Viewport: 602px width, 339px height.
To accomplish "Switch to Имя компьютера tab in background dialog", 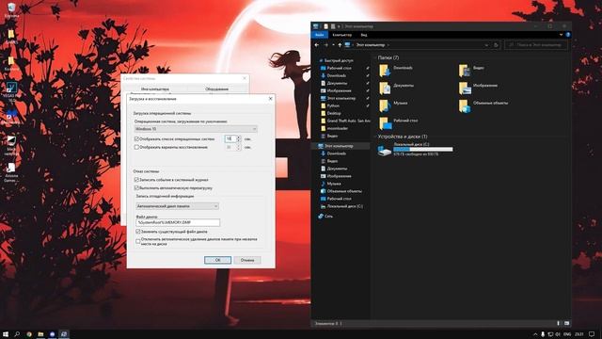I will [154, 89].
